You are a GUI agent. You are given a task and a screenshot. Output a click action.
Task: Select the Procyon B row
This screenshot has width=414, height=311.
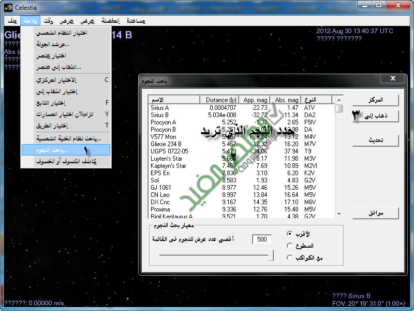(241, 130)
